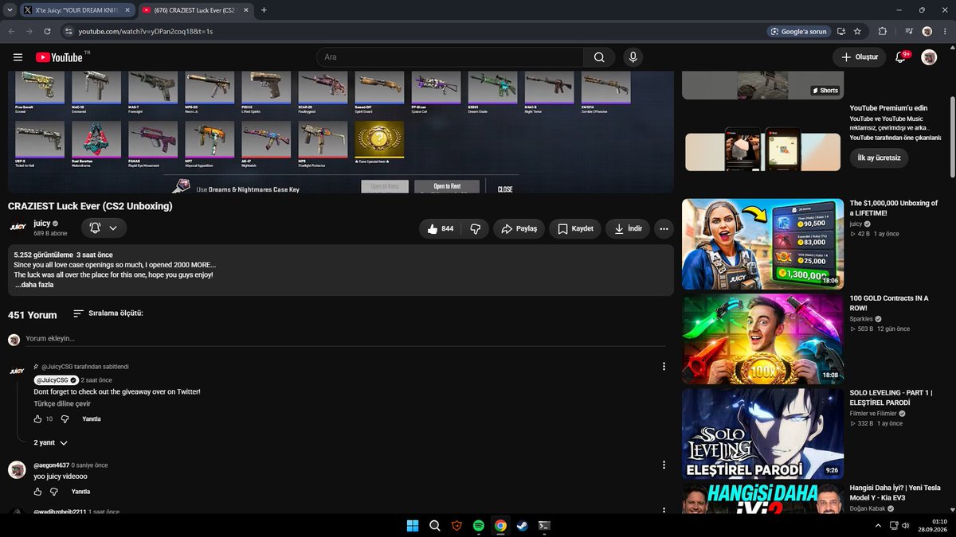Save video with the Kaydet button

(x=575, y=228)
